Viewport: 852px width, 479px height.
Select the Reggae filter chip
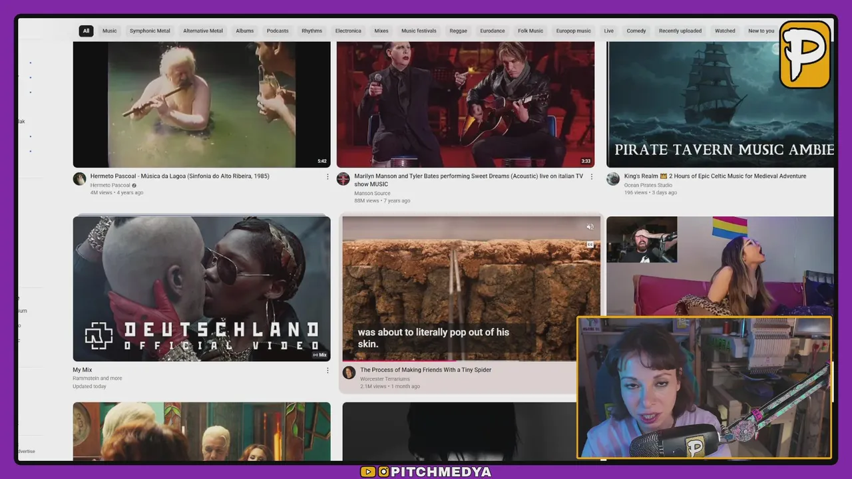click(458, 31)
